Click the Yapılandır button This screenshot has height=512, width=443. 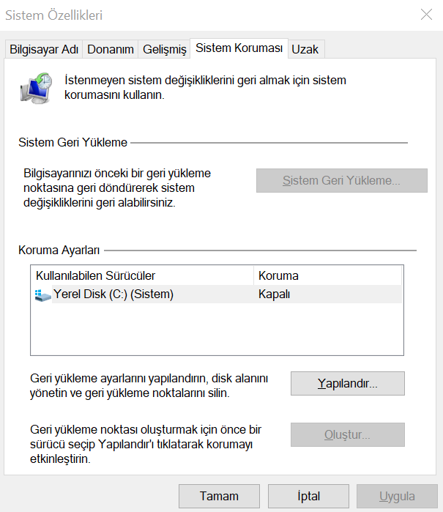(347, 383)
